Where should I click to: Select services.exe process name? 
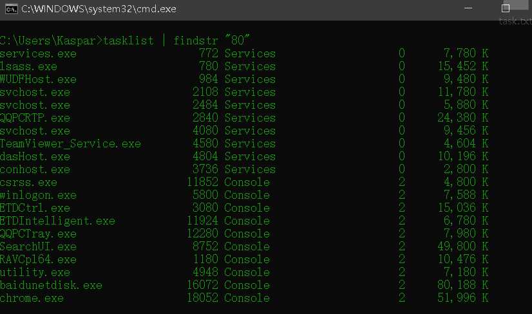(x=39, y=53)
